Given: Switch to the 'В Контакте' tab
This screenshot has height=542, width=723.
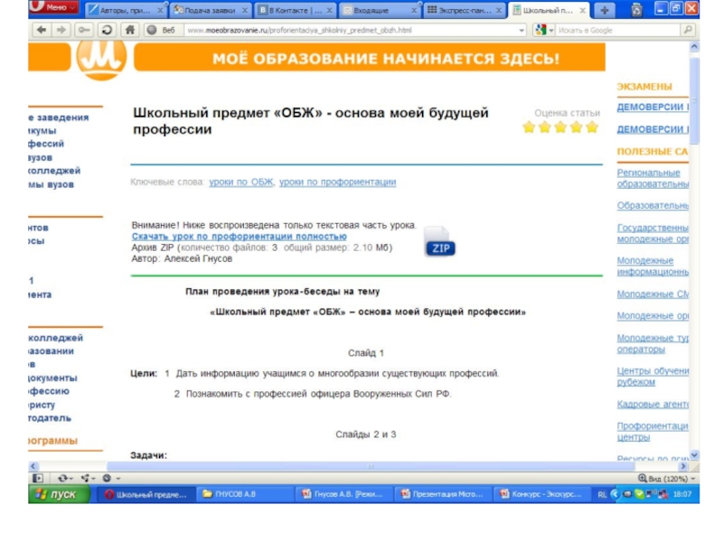Looking at the screenshot, I should click(291, 9).
